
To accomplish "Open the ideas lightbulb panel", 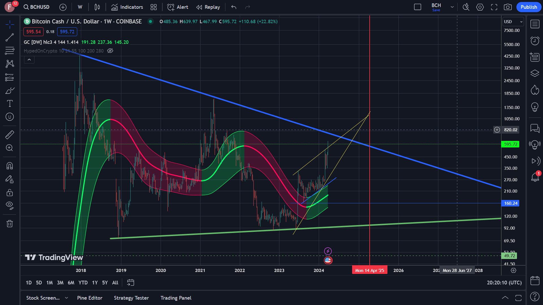I will (x=535, y=107).
